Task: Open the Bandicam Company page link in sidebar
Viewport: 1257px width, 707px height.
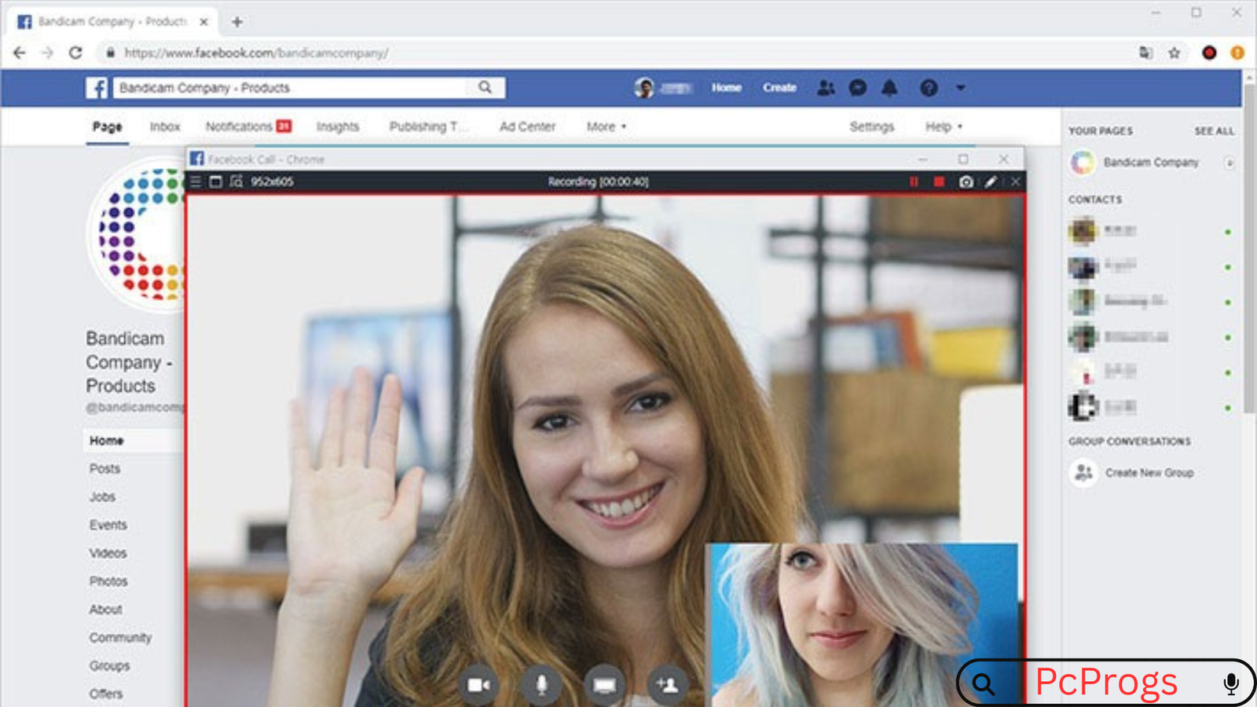Action: 1151,163
